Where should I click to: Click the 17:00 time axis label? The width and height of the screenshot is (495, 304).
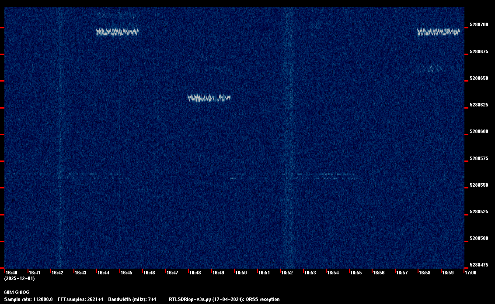[x=471, y=273]
